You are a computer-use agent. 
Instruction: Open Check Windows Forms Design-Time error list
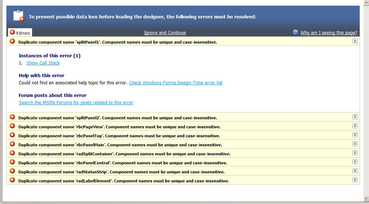pos(175,83)
